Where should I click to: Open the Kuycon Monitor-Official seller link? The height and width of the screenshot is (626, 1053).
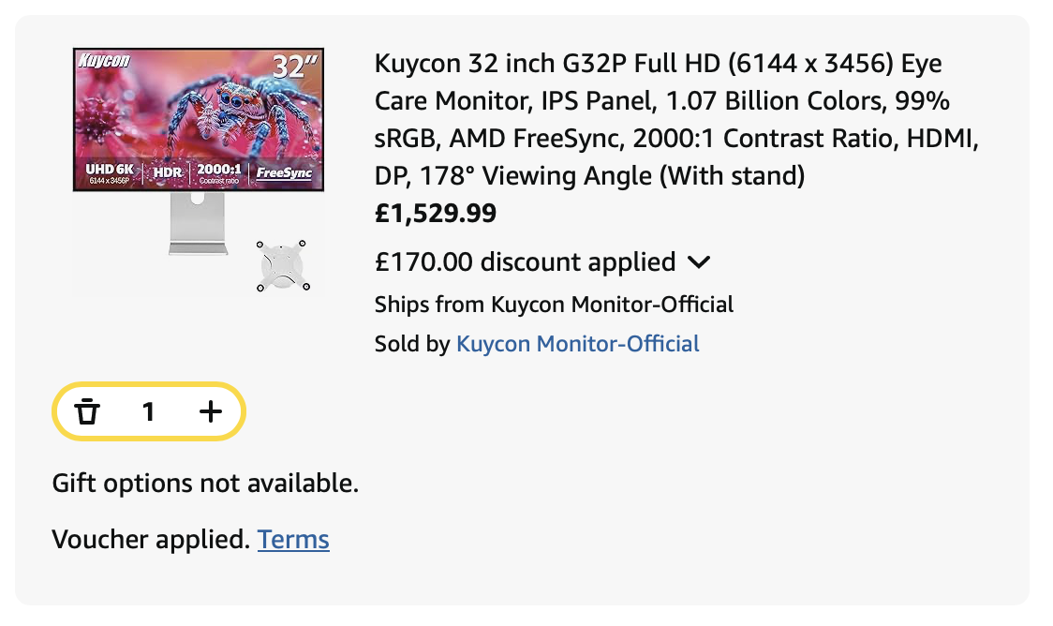(x=577, y=344)
